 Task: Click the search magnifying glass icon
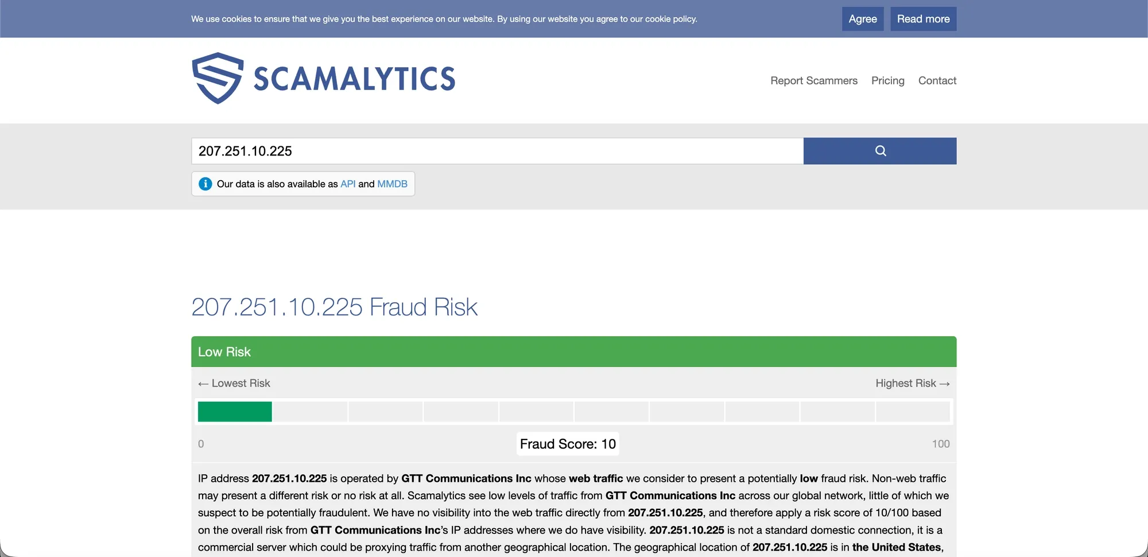(880, 151)
